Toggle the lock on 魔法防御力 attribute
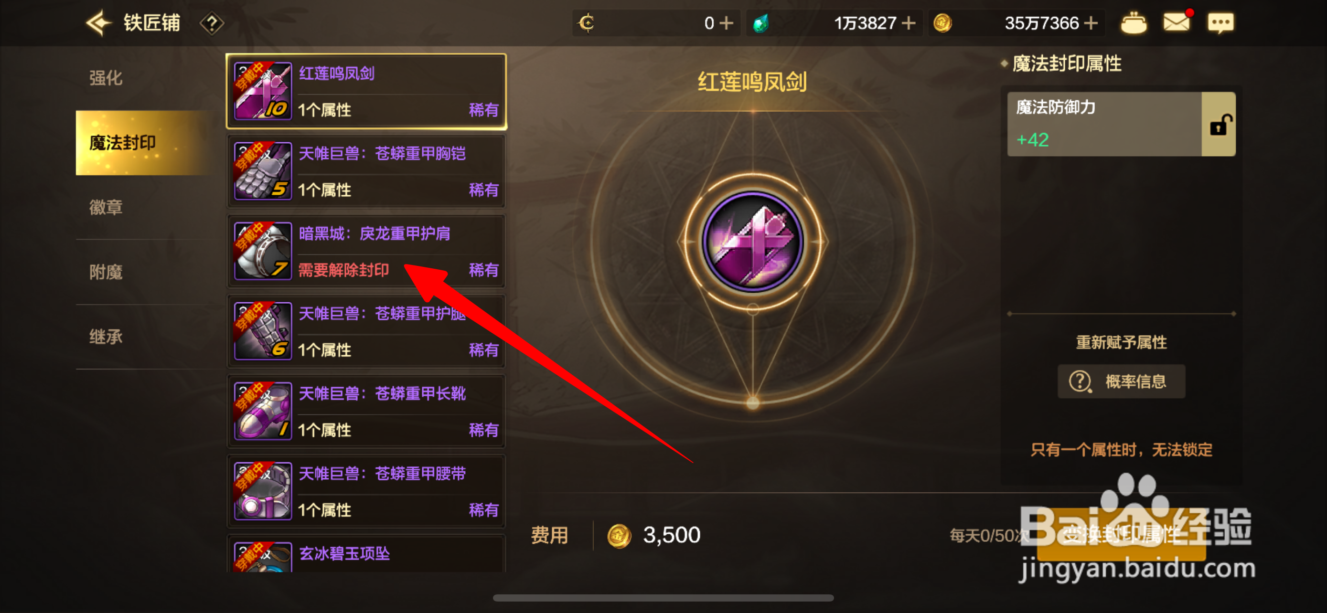The width and height of the screenshot is (1327, 613). tap(1218, 124)
